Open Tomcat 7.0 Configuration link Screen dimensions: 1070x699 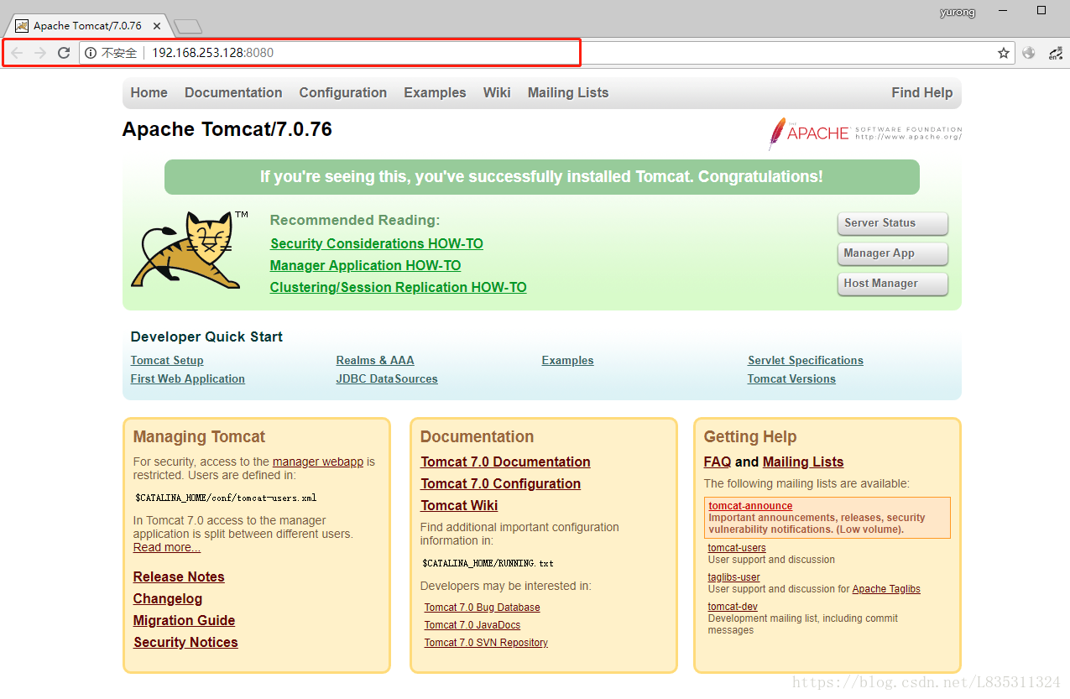[501, 483]
